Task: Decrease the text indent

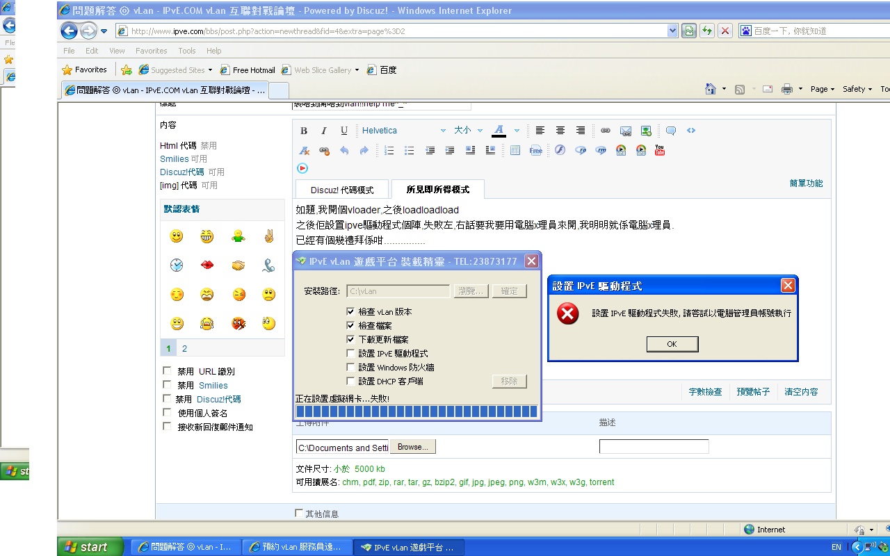Action: (x=430, y=150)
